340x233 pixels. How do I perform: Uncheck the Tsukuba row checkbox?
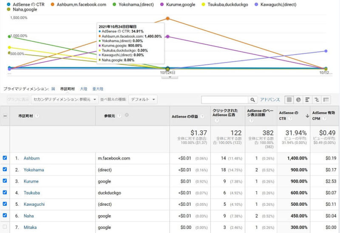point(5,193)
